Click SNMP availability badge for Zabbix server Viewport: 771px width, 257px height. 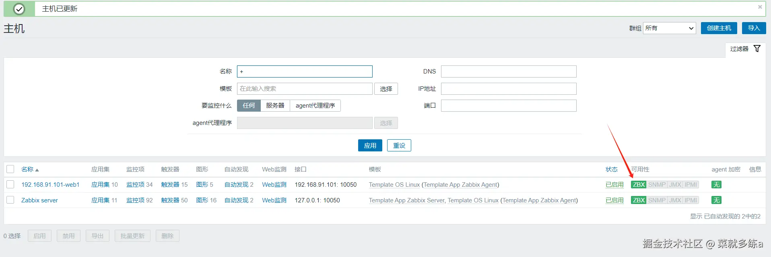click(x=657, y=200)
